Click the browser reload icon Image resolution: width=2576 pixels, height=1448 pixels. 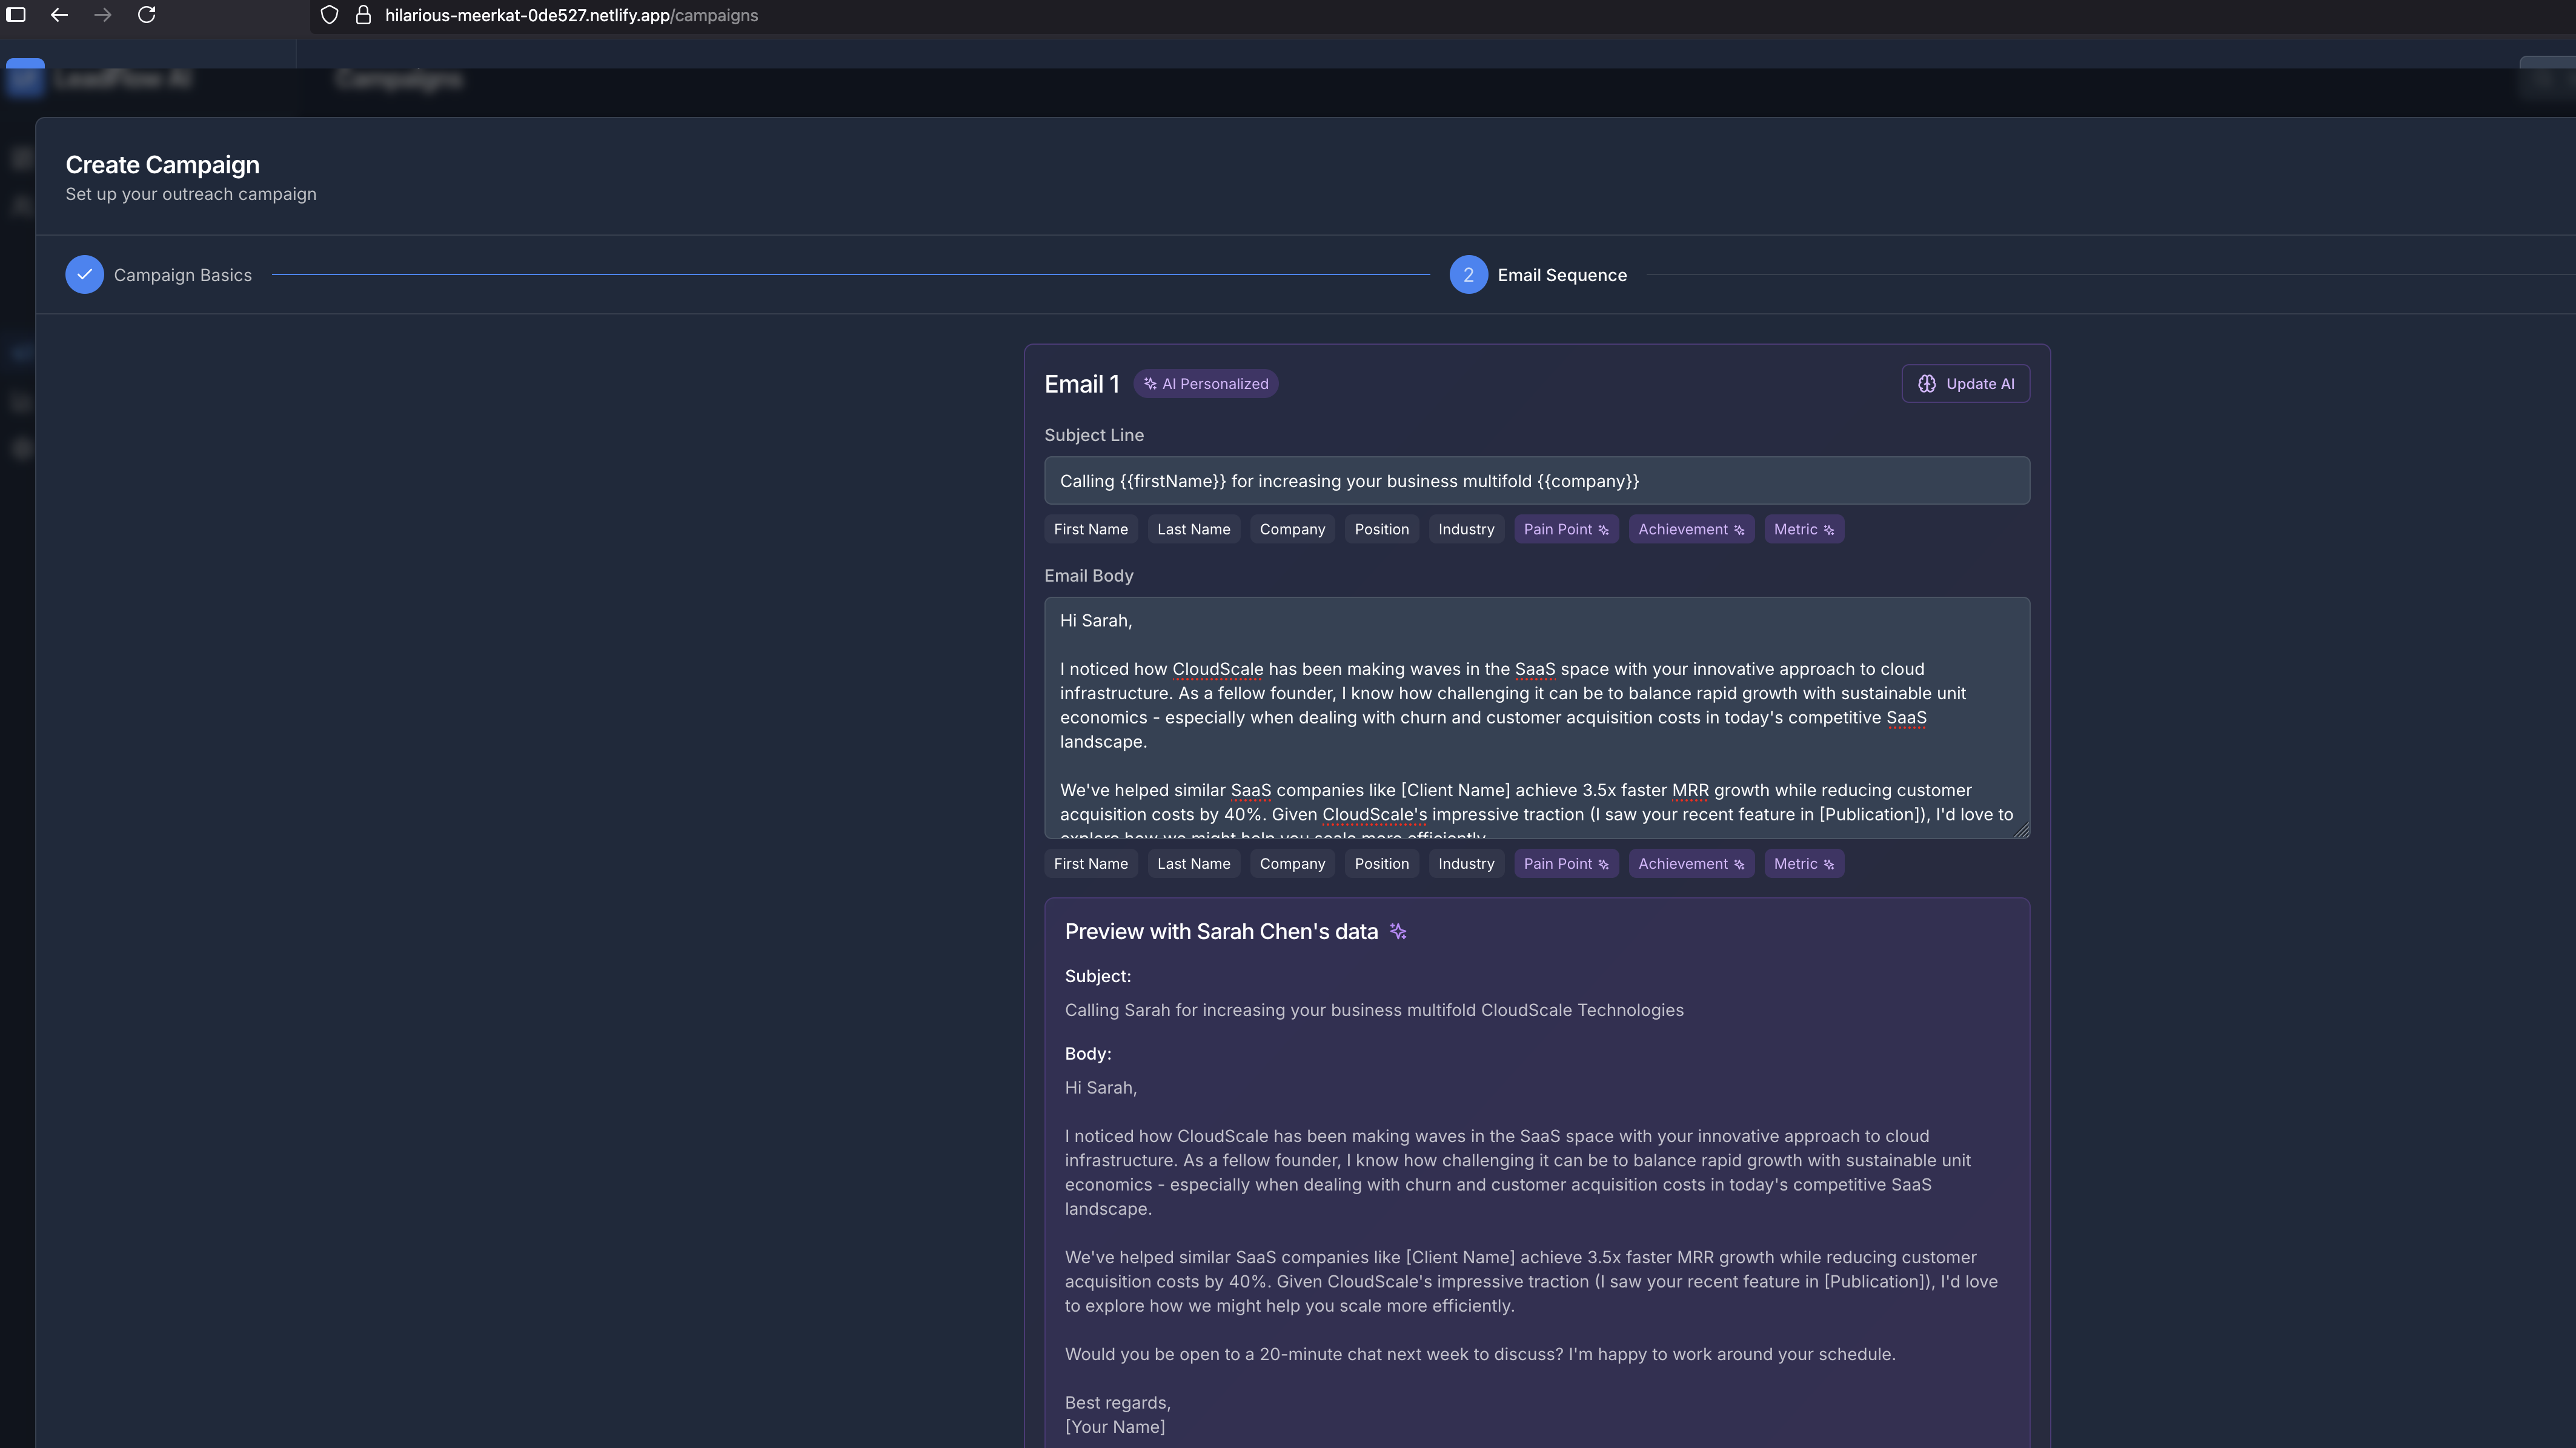146,15
